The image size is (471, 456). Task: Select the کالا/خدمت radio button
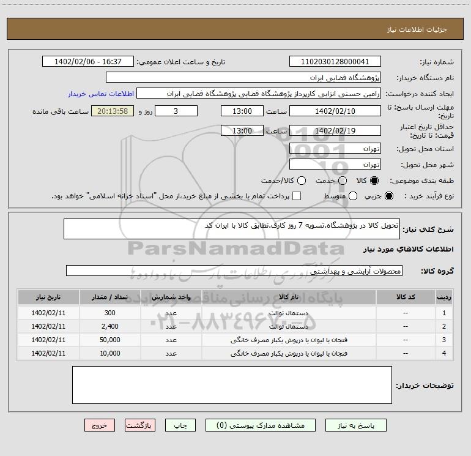[302, 181]
